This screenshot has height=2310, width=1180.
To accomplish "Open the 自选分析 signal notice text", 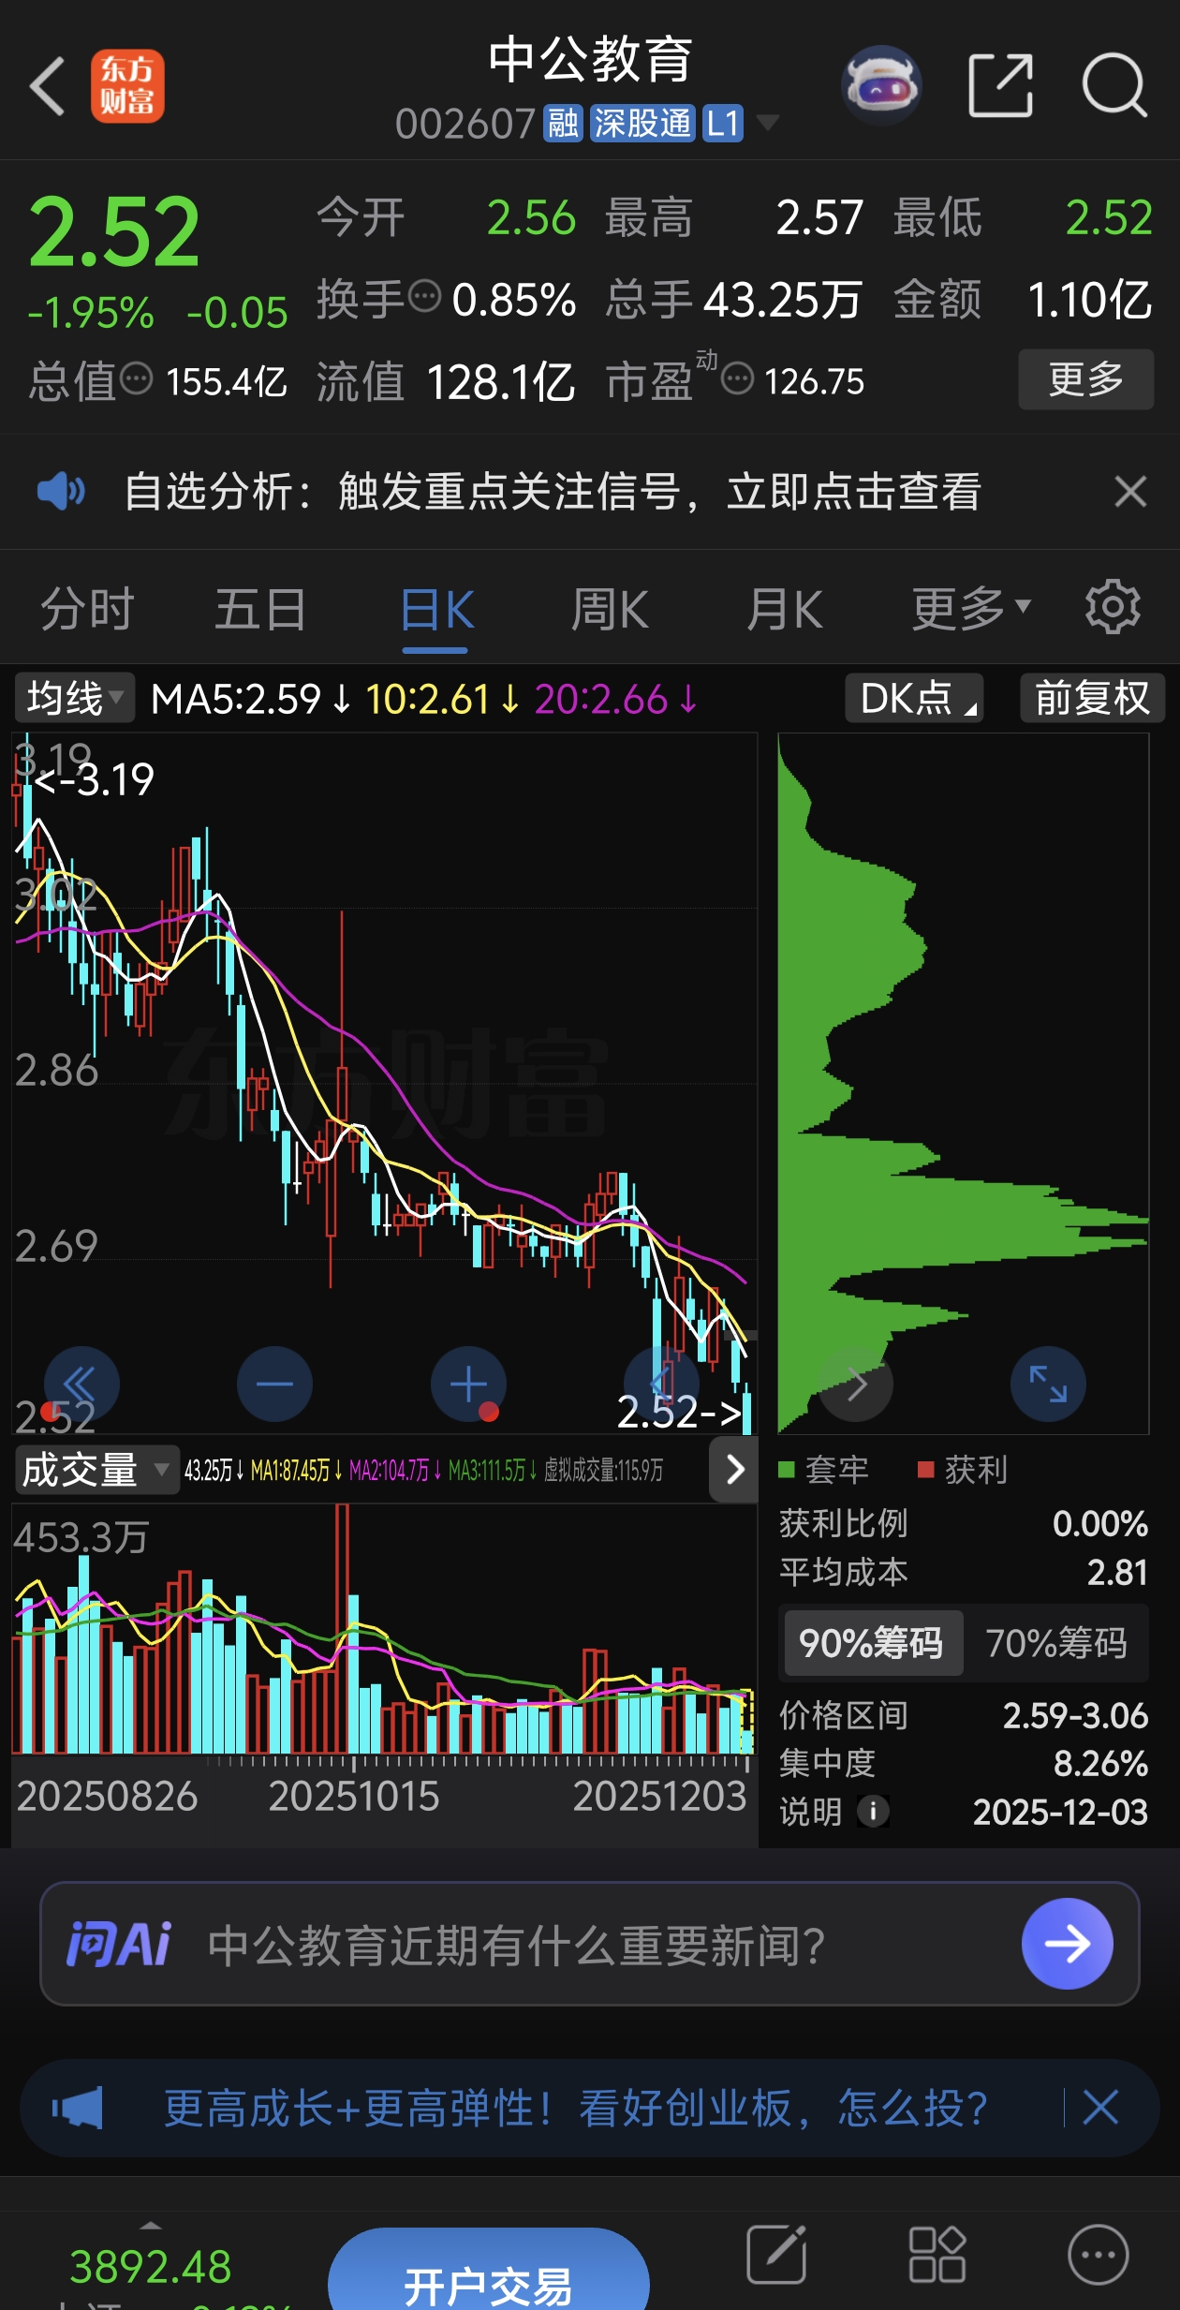I will [553, 491].
